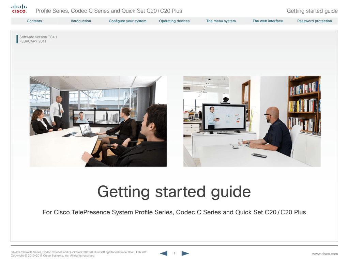Click the office whiteboard video call photo
The image size is (349, 262).
tap(252, 121)
